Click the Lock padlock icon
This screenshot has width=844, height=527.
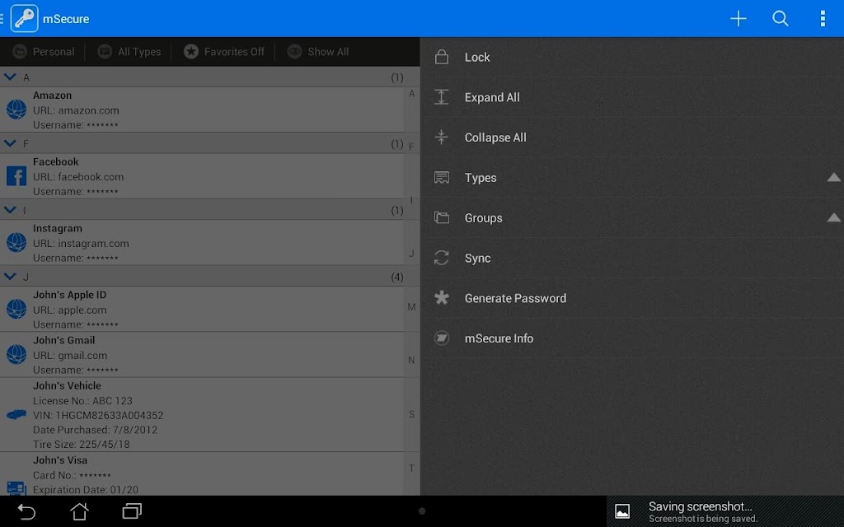click(x=442, y=57)
